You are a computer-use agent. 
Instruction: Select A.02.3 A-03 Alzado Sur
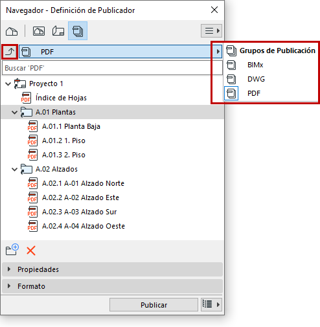point(80,212)
